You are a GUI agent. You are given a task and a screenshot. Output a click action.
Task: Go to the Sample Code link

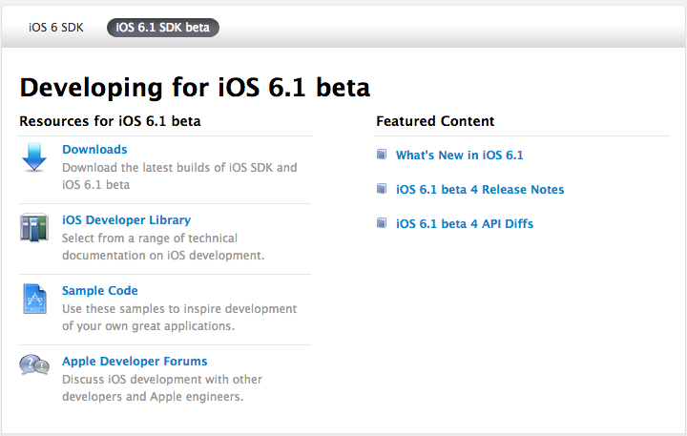(x=99, y=291)
